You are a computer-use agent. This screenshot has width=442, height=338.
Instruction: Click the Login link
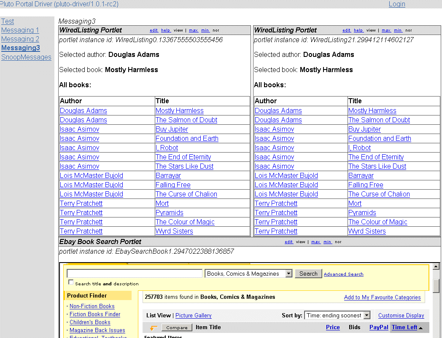pyautogui.click(x=397, y=4)
